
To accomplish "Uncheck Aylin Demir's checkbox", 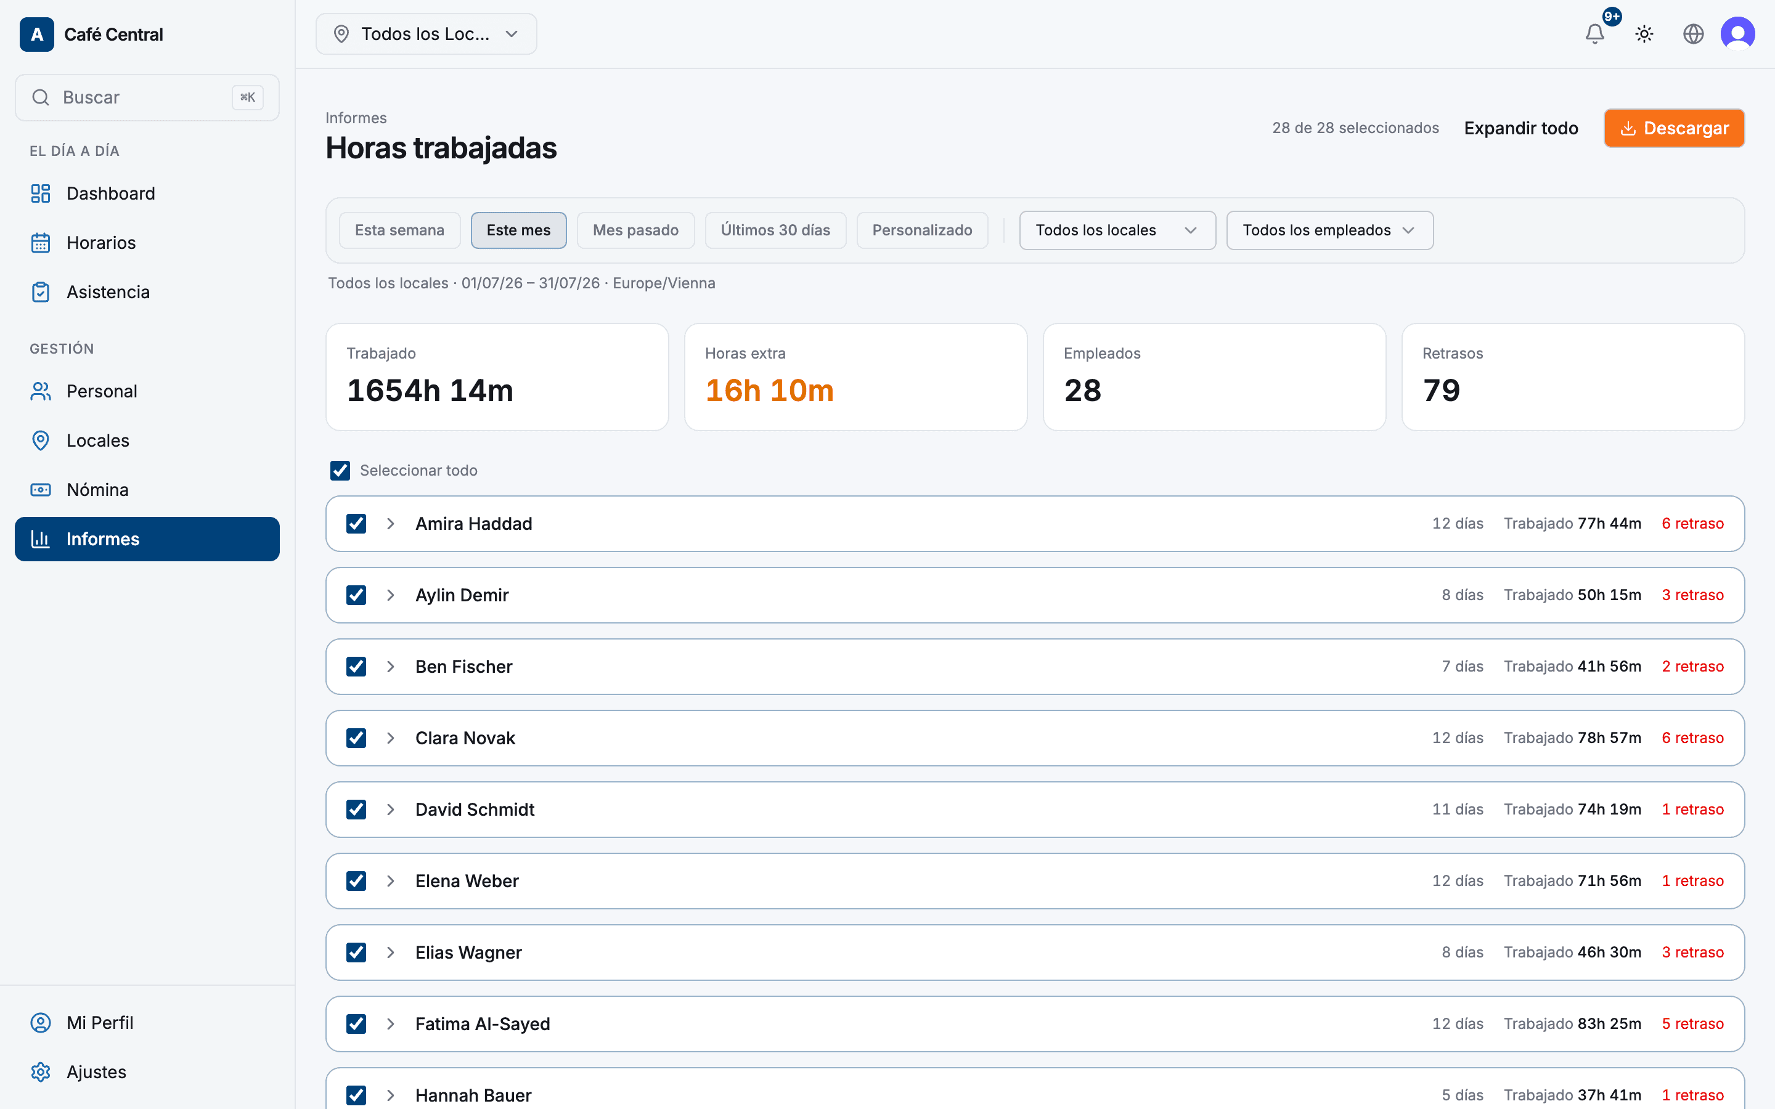I will pos(356,596).
